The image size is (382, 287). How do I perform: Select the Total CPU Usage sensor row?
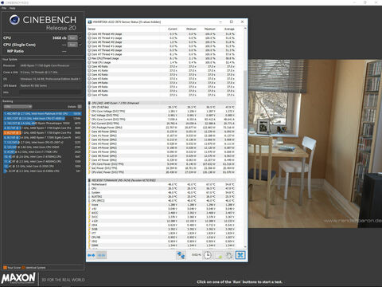click(x=162, y=62)
